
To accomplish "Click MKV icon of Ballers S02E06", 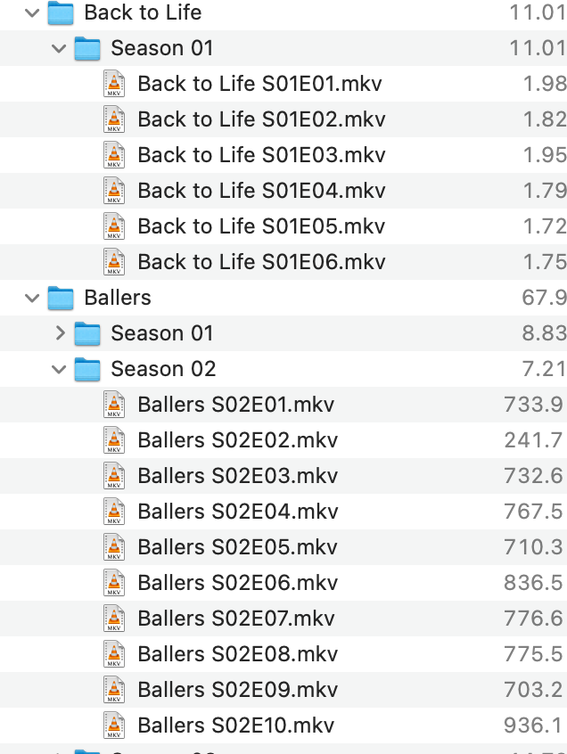I will click(x=114, y=583).
